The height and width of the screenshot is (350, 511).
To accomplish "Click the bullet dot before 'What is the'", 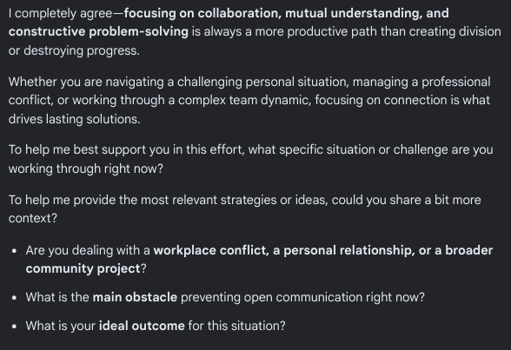I will 14,297.
